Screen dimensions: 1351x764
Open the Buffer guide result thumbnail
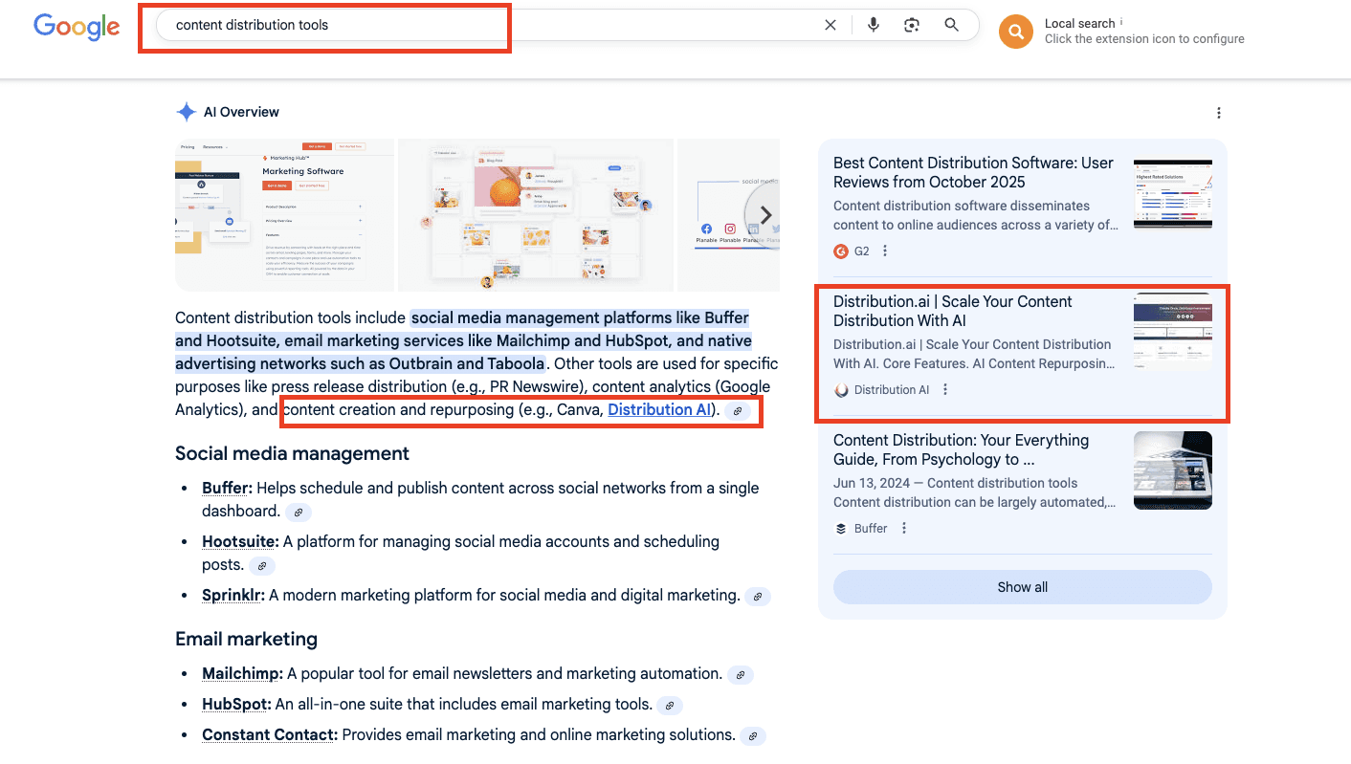(x=1173, y=470)
